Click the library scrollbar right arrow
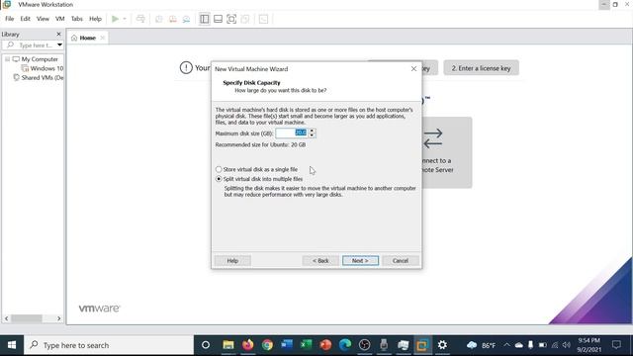 (x=59, y=318)
